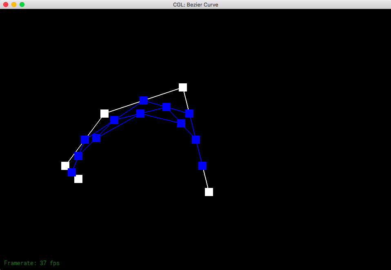
Task: Click the white control point below the lowest blue square
Action: pos(78,179)
